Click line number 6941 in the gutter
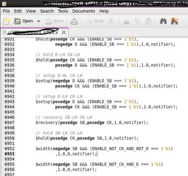Image resolution: width=188 pixels, height=176 pixels. tap(10, 91)
